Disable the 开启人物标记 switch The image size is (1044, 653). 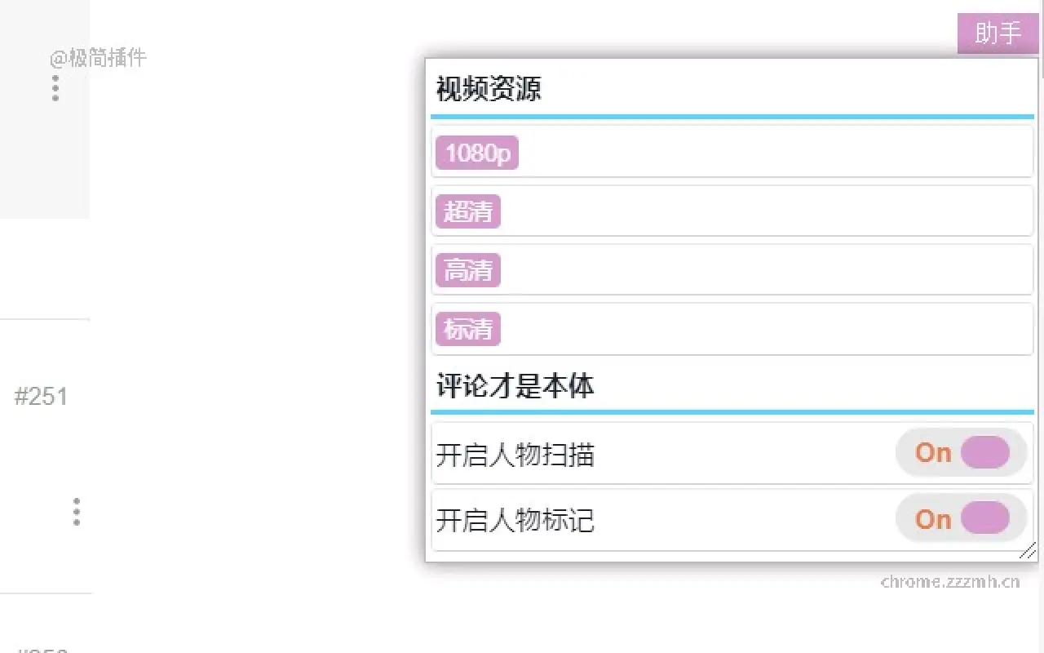[x=961, y=518]
